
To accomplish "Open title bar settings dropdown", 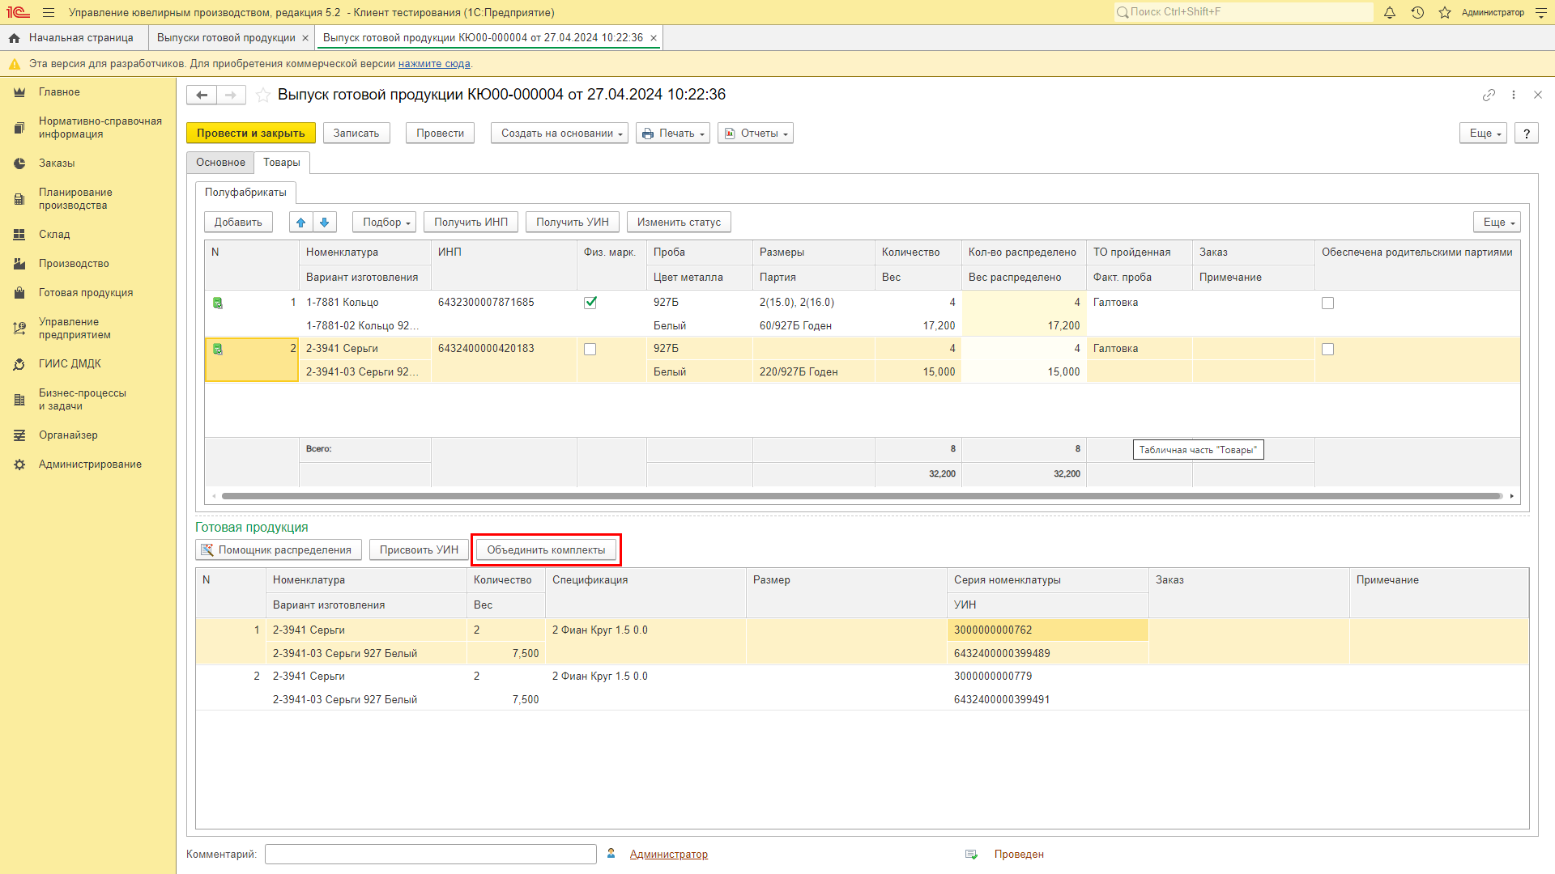I will pos(1541,12).
